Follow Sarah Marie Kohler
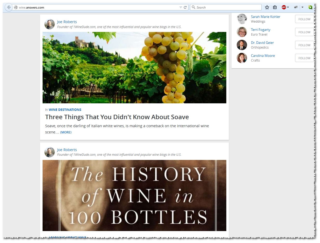This screenshot has height=243, width=320. pos(304,19)
